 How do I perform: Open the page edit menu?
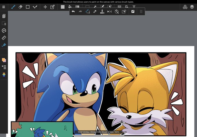pos(4,16)
